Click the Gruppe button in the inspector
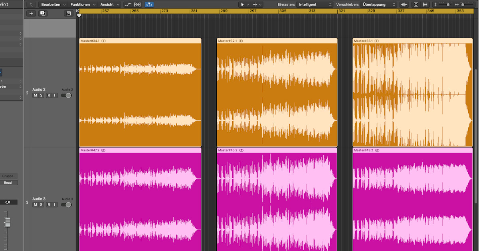 pyautogui.click(x=8, y=176)
